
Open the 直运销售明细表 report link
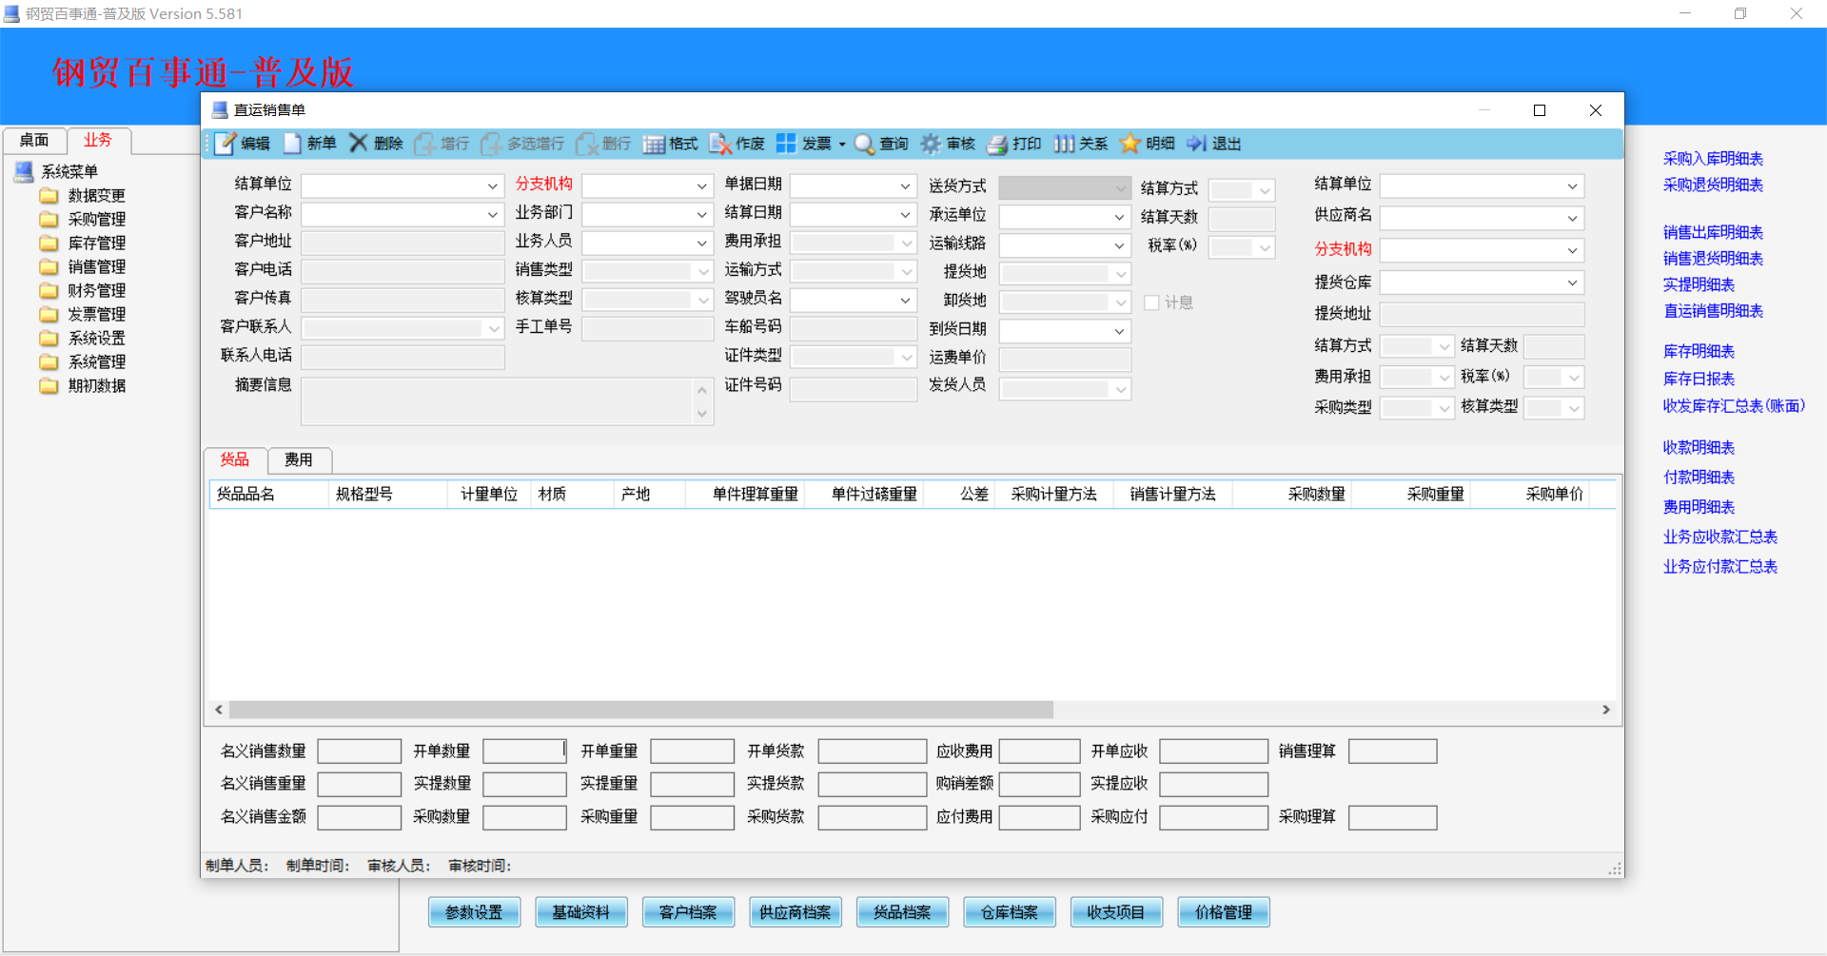(x=1713, y=311)
